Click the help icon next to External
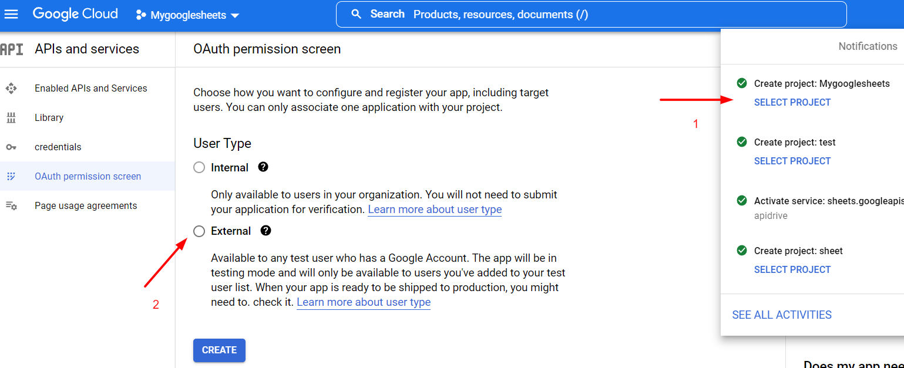904x368 pixels. pos(266,231)
